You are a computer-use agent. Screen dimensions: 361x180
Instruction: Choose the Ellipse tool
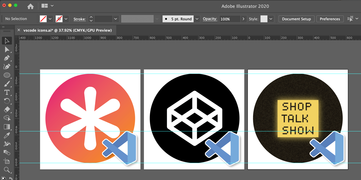pyautogui.click(x=7, y=75)
